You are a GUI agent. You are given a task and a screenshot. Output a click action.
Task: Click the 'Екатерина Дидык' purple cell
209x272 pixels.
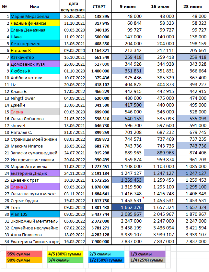(35, 173)
